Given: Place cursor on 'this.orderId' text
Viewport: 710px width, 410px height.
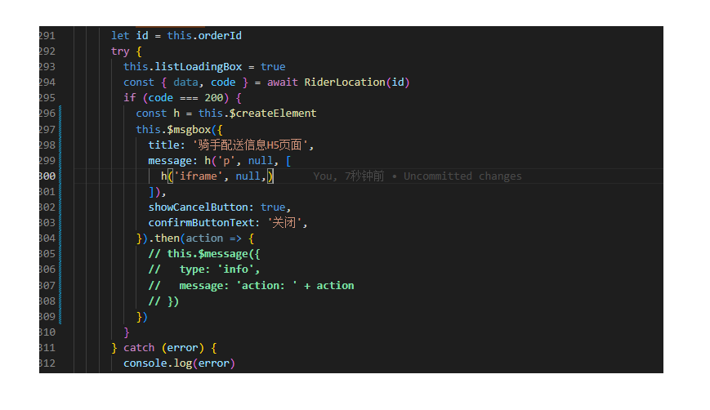Looking at the screenshot, I should (204, 36).
